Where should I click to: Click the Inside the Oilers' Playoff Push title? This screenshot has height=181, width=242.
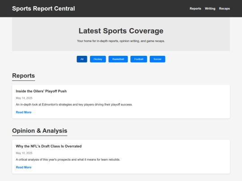[41, 91]
